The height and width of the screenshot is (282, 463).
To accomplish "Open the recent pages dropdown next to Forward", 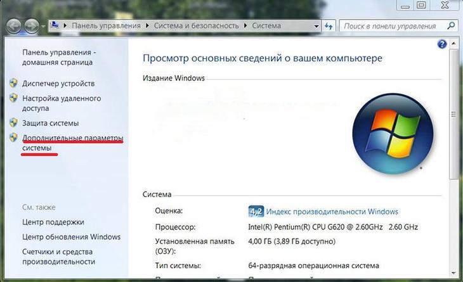I will (x=44, y=27).
